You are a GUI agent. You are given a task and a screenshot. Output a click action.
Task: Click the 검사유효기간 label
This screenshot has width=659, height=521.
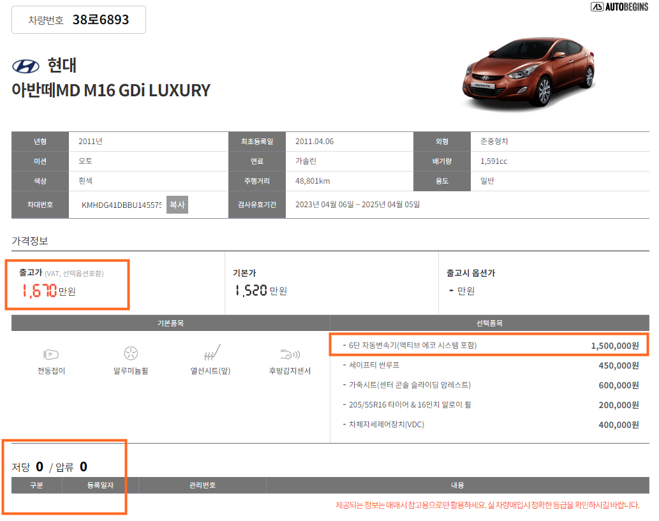click(257, 205)
